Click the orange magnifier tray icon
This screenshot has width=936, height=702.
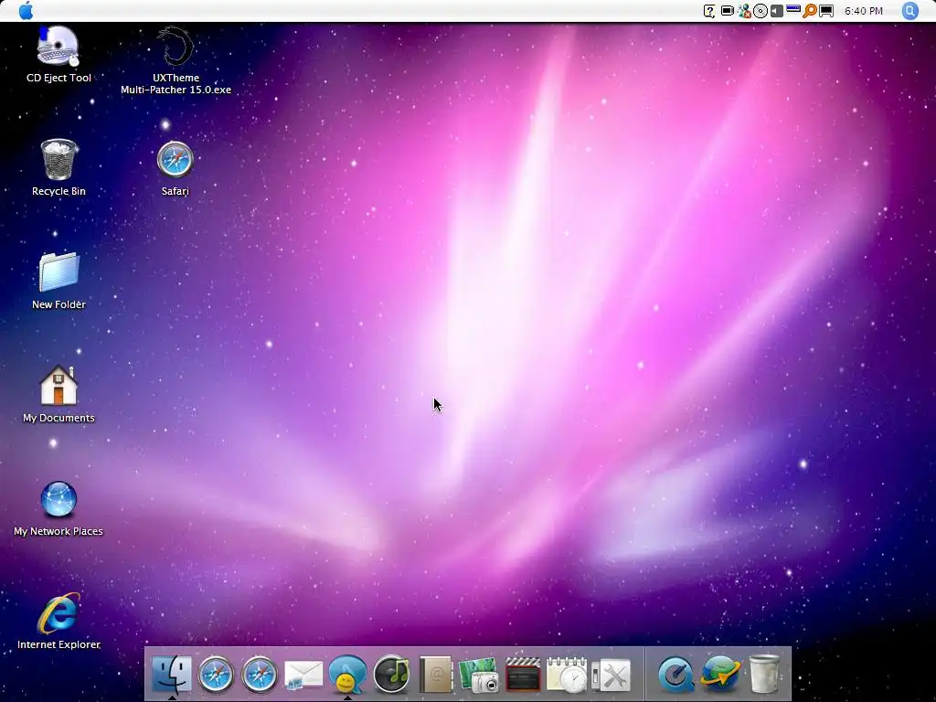[x=810, y=11]
